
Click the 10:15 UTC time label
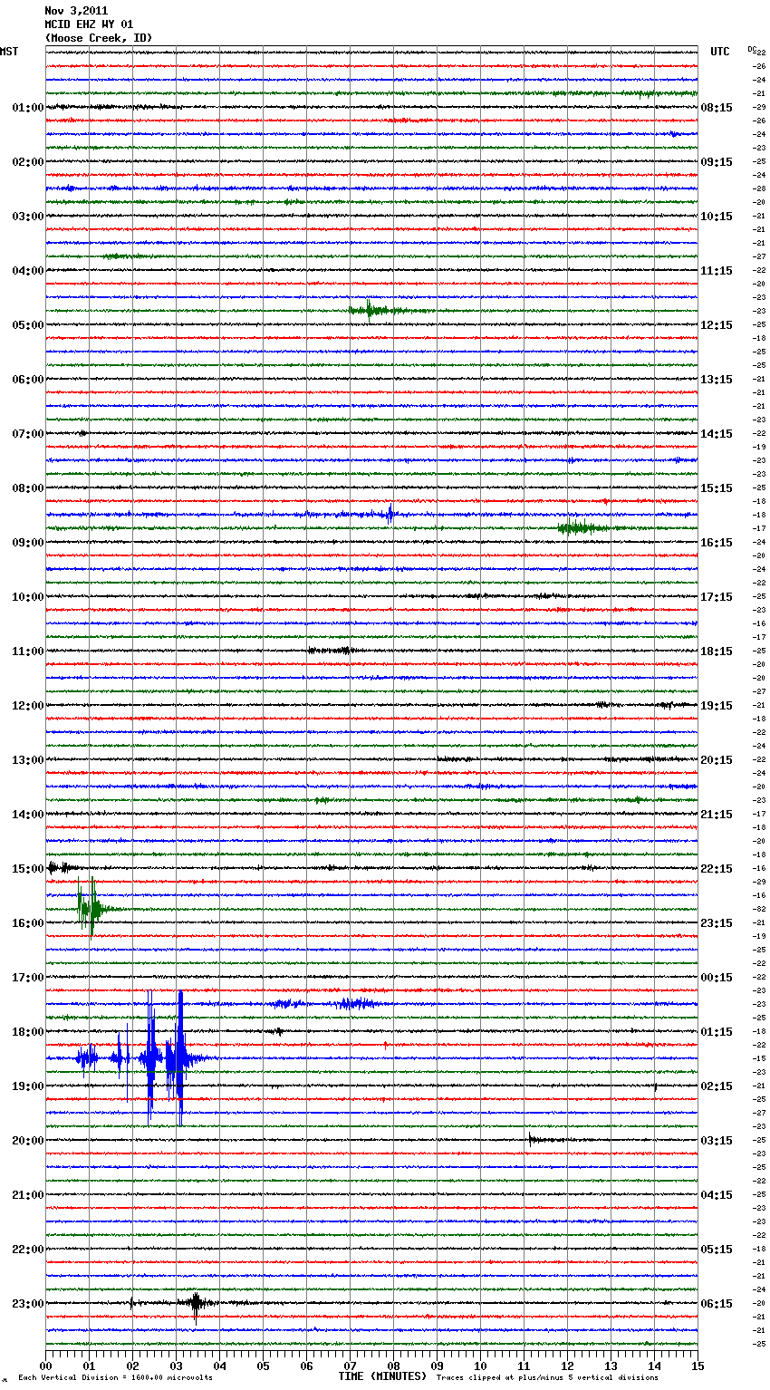point(717,217)
